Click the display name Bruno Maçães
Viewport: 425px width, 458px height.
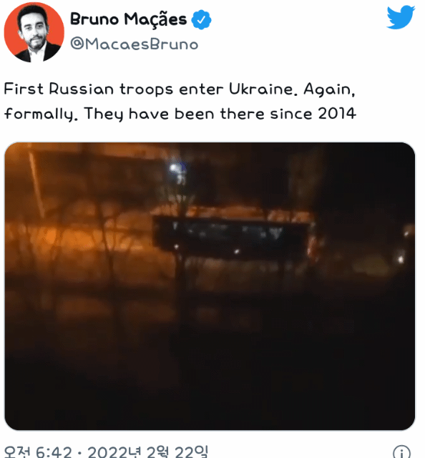(128, 19)
